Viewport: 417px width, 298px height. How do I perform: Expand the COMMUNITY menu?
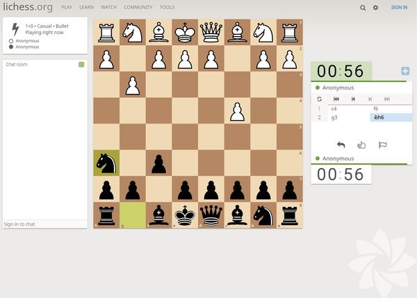pyautogui.click(x=138, y=7)
